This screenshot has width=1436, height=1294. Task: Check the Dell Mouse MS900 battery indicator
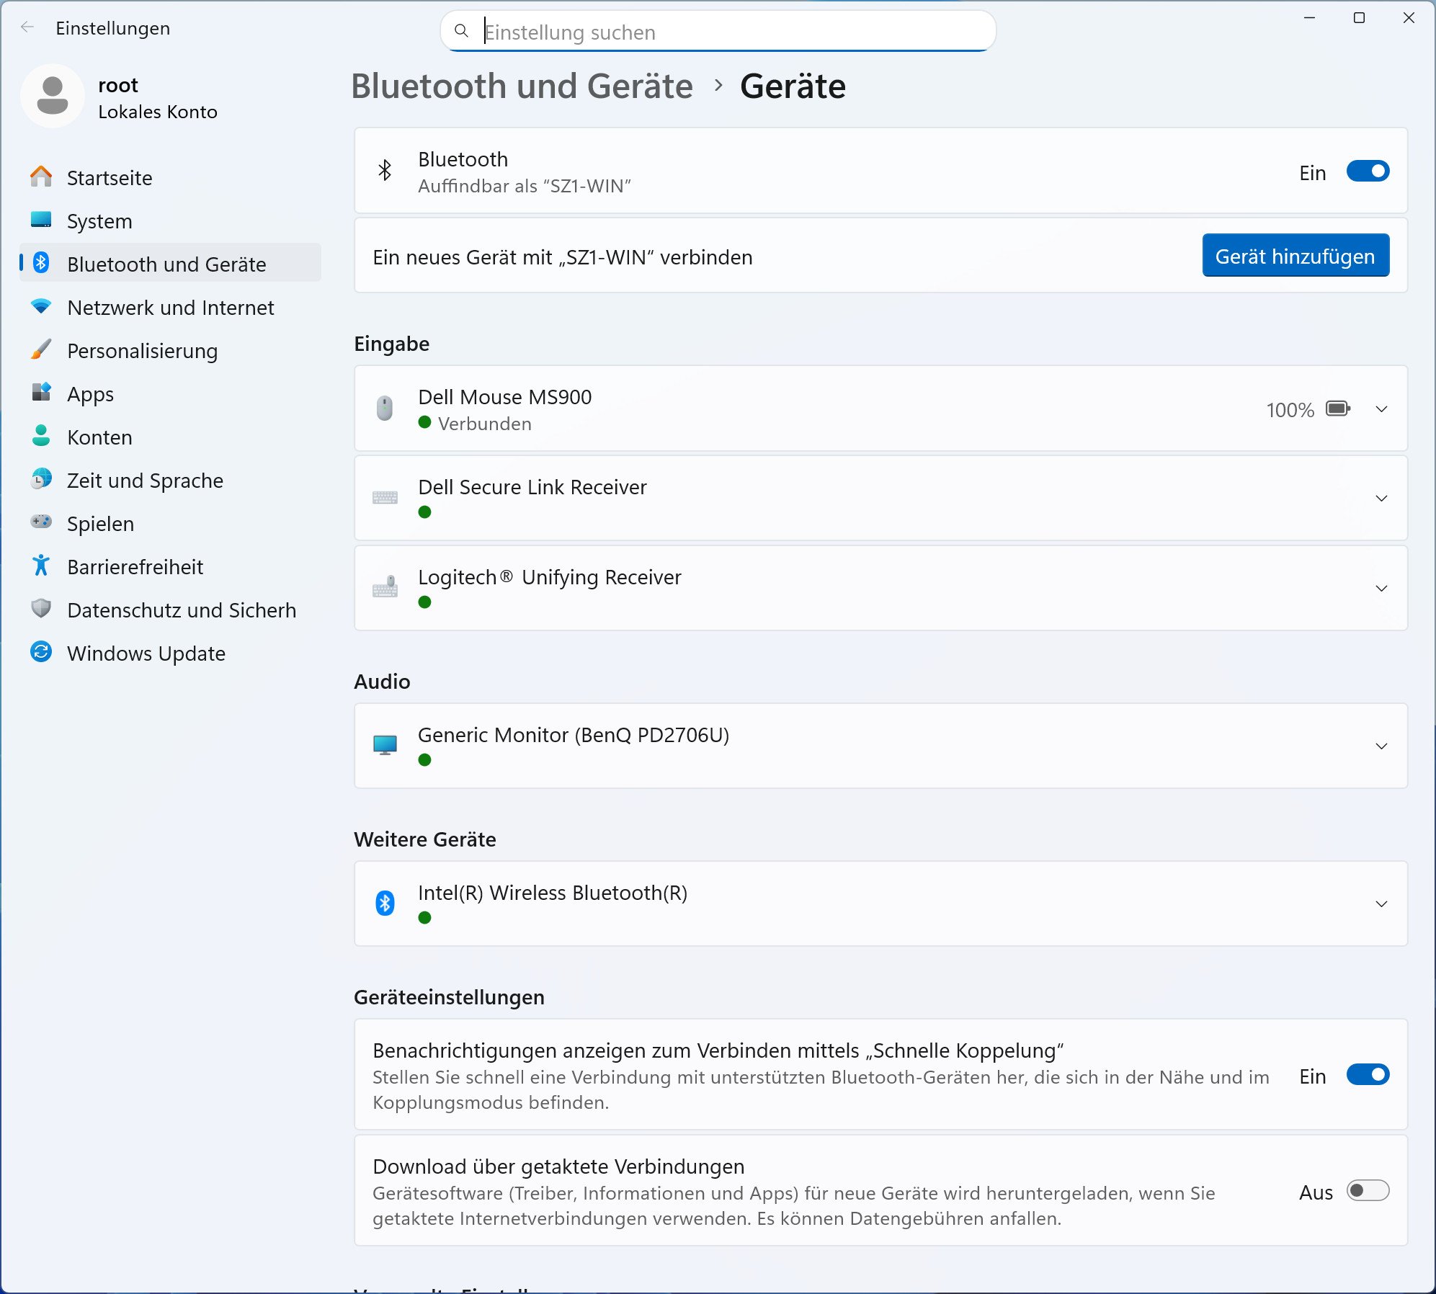[x=1337, y=409]
